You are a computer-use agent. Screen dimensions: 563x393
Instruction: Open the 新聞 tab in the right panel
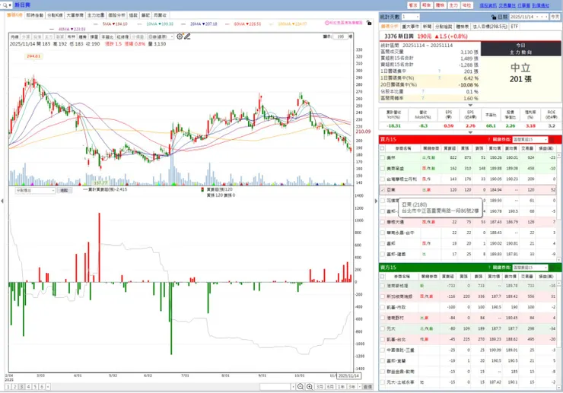[427, 27]
